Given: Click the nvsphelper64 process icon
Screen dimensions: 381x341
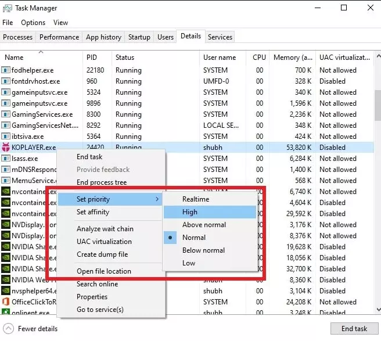Looking at the screenshot, I should coord(6,290).
